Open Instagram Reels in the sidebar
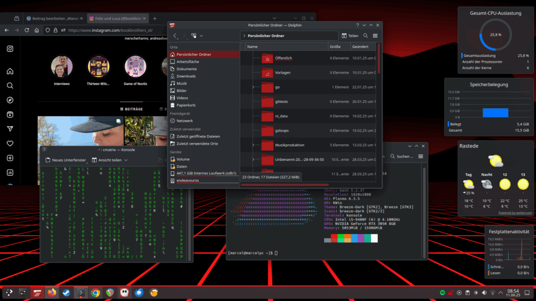Image resolution: width=536 pixels, height=301 pixels. 10,114
